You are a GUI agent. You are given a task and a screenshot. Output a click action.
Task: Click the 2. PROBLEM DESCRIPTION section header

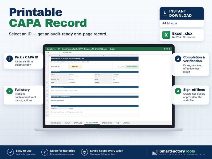click(95, 87)
